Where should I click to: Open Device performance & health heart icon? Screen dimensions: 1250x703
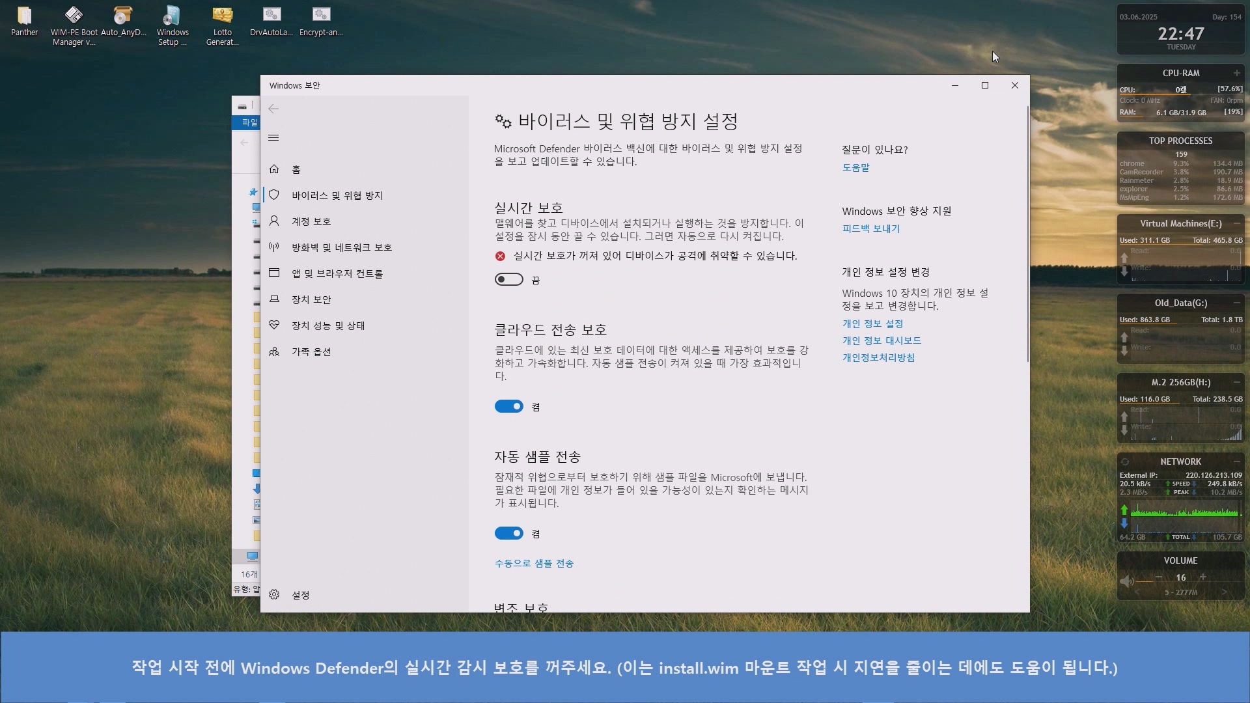(x=274, y=325)
